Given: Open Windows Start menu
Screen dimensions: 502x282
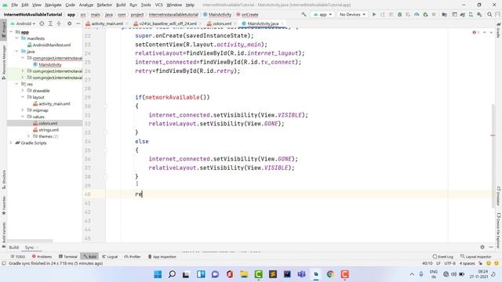Looking at the screenshot, I should click(158, 274).
